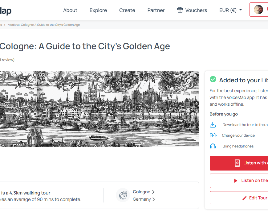
Task: Click the user profile avatar picture
Action: click(x=258, y=10)
